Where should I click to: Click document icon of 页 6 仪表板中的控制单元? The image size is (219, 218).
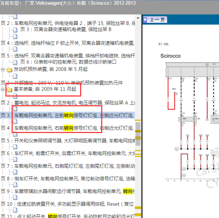[x=15, y=62]
